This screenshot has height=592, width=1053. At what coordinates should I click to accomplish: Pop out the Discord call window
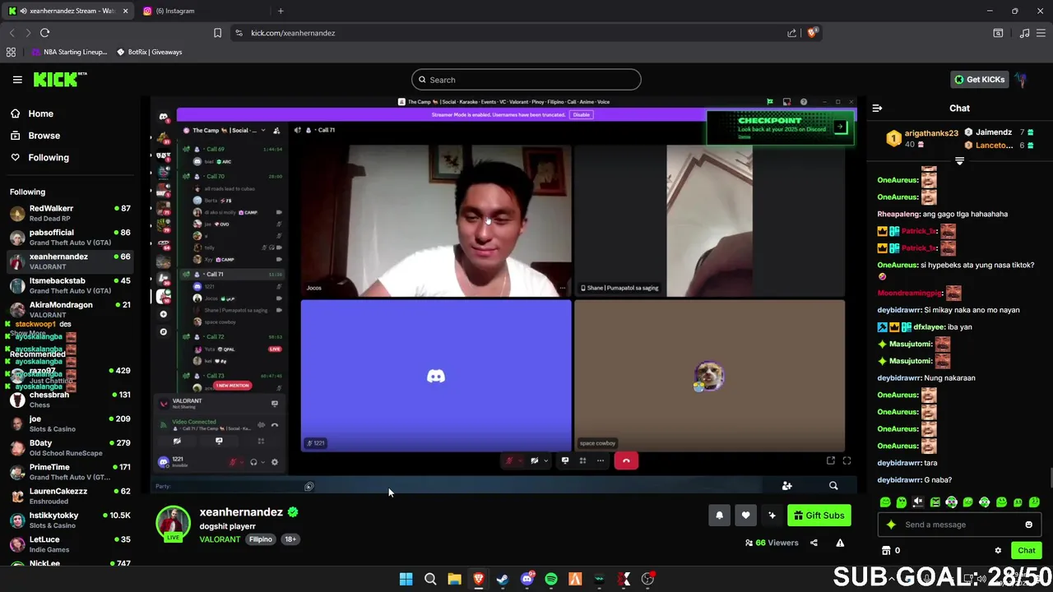click(x=830, y=460)
